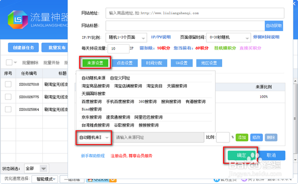The image size is (298, 184).
Task: Confirm with the 确定 button
Action: (241, 156)
